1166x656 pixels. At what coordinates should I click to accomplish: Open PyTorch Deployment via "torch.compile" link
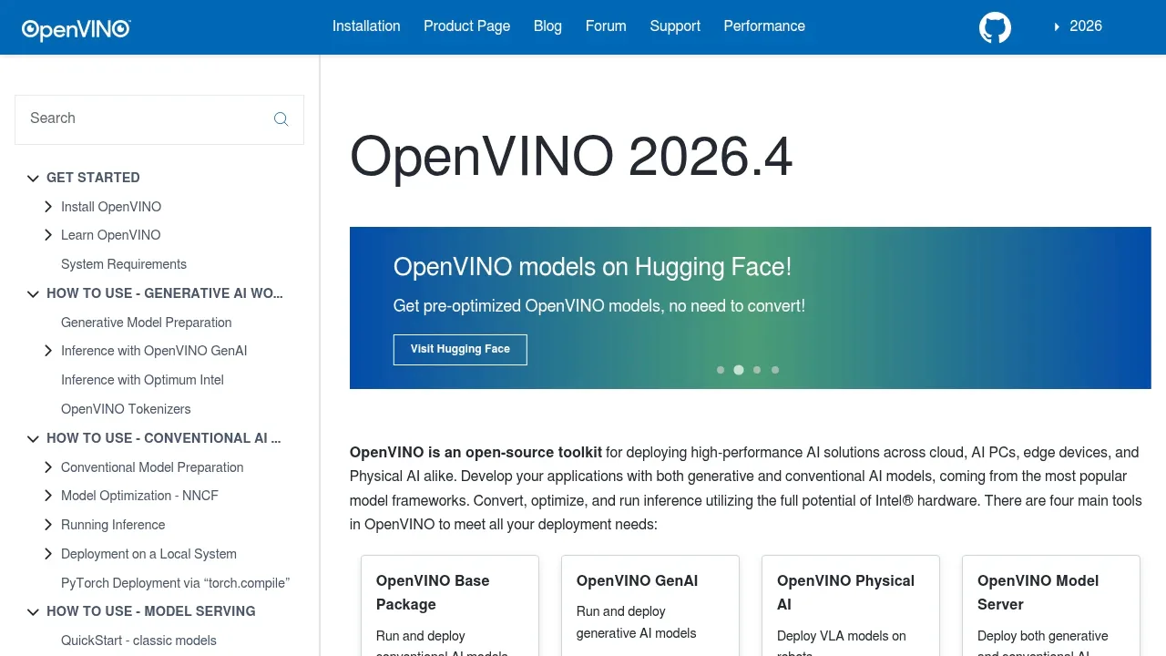pos(175,583)
